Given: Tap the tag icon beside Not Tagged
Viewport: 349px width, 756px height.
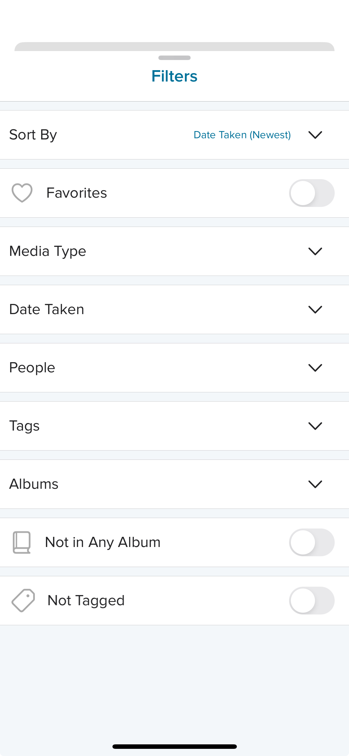Looking at the screenshot, I should coord(23,600).
